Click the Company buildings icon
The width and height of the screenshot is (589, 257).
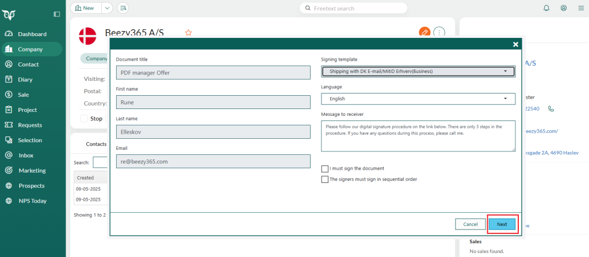9,49
